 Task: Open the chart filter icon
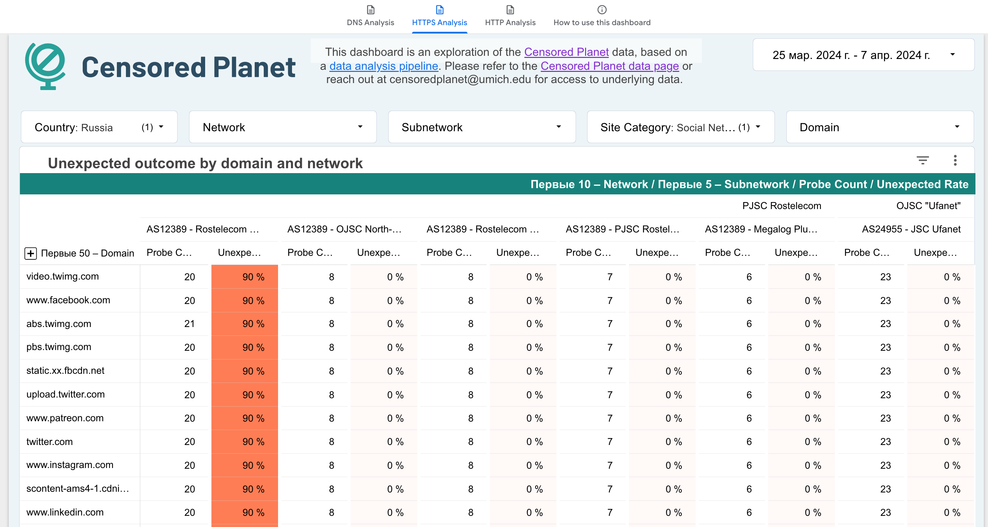pos(922,160)
